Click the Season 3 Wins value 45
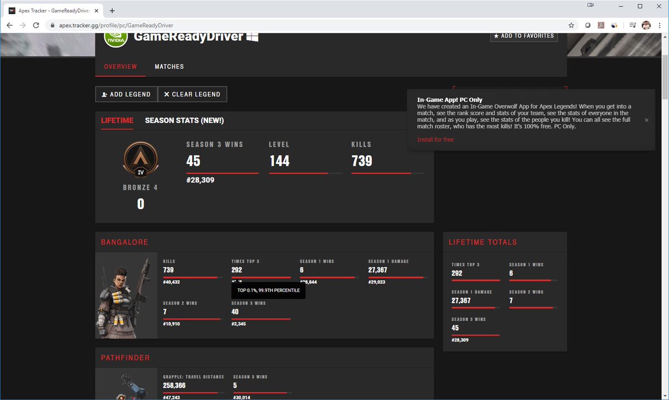Image resolution: width=669 pixels, height=400 pixels. point(193,161)
